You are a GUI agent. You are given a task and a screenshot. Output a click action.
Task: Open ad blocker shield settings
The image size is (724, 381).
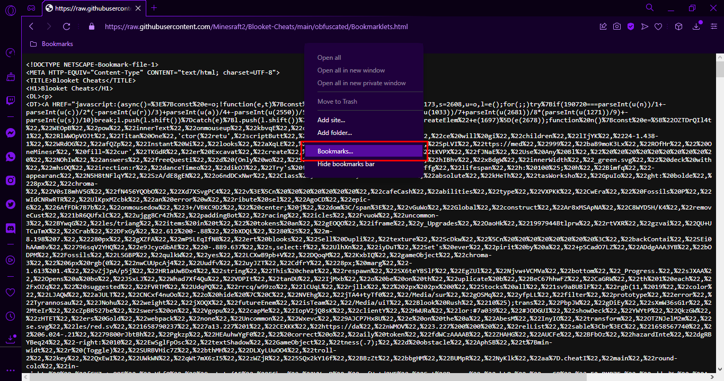pyautogui.click(x=631, y=26)
